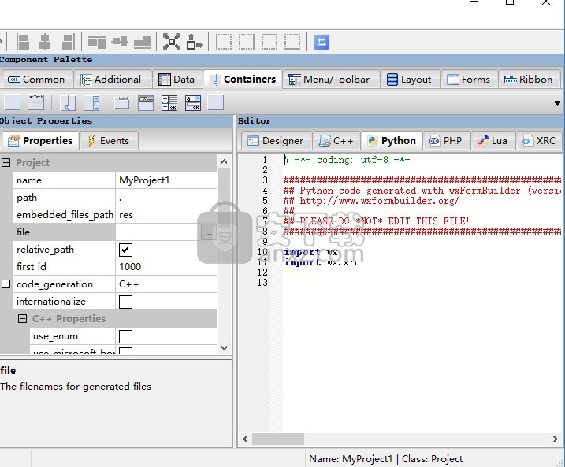The height and width of the screenshot is (467, 565).
Task: Select the Python editor tab
Action: pos(392,141)
